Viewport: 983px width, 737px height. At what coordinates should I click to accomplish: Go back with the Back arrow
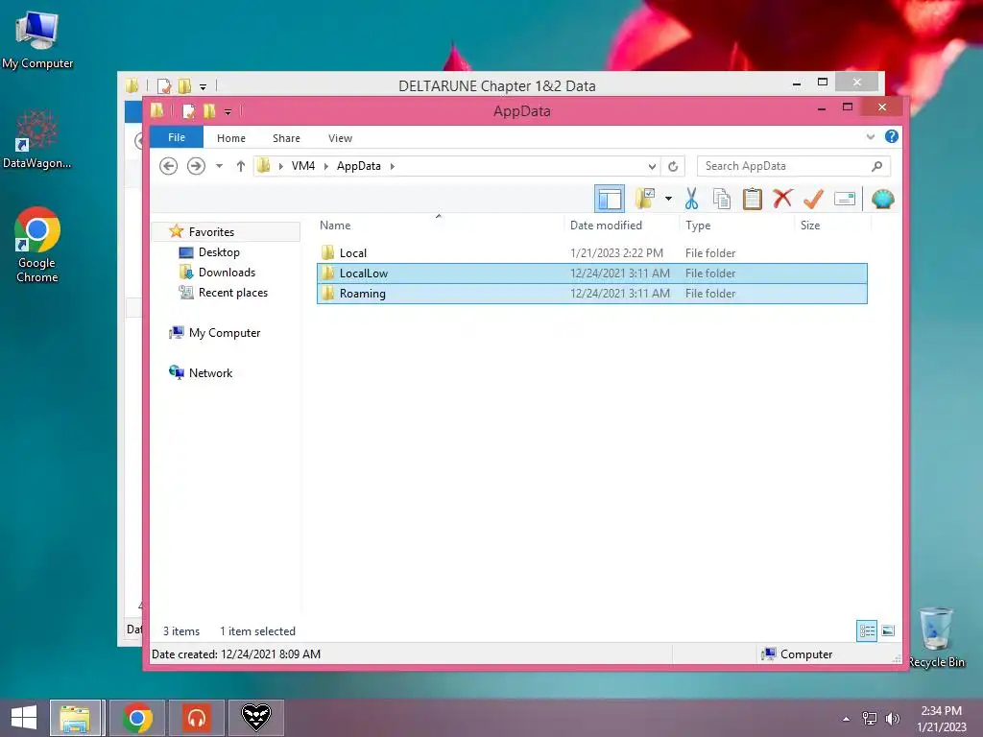click(168, 166)
